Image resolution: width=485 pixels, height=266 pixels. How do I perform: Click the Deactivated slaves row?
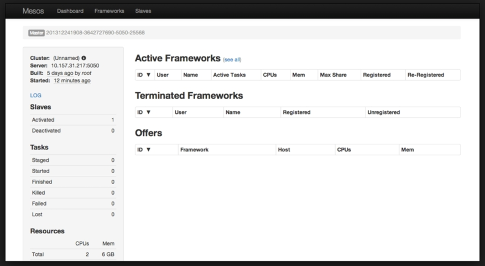click(x=73, y=131)
